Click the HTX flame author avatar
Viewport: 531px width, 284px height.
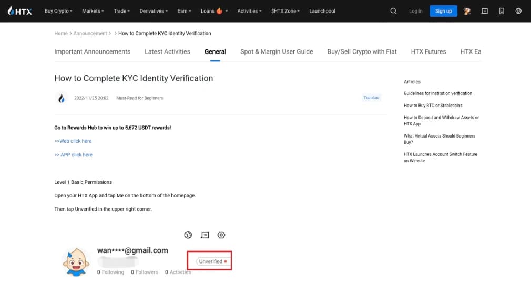coord(62,98)
